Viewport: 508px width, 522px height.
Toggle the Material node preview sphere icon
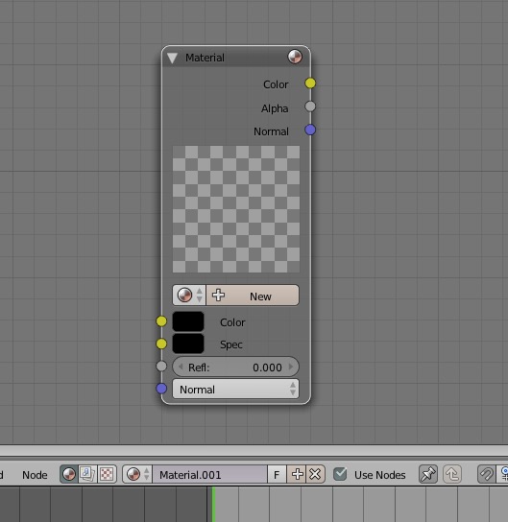[x=295, y=57]
